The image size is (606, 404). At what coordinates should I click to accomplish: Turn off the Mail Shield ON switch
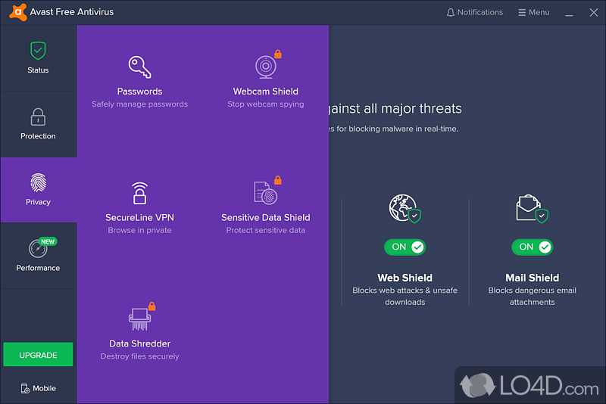532,247
